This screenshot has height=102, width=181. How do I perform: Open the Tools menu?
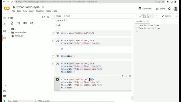48,11
